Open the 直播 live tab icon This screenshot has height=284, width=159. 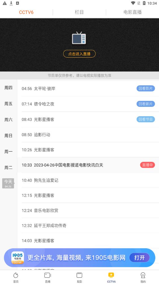48,275
